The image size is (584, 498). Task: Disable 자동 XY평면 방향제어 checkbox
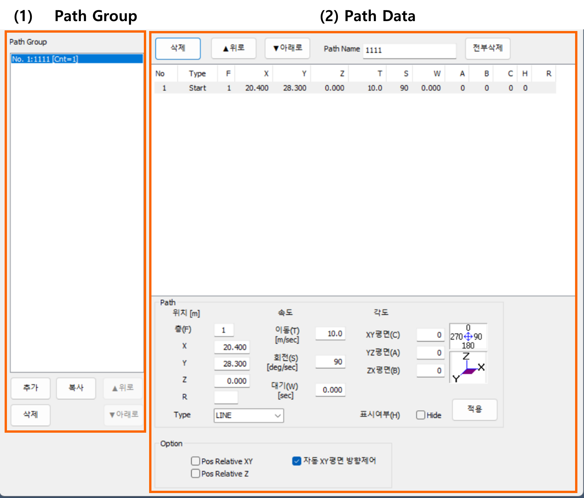297,461
